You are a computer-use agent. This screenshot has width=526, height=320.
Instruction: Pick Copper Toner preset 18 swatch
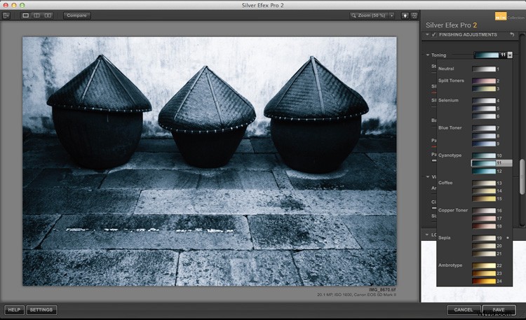coord(484,226)
